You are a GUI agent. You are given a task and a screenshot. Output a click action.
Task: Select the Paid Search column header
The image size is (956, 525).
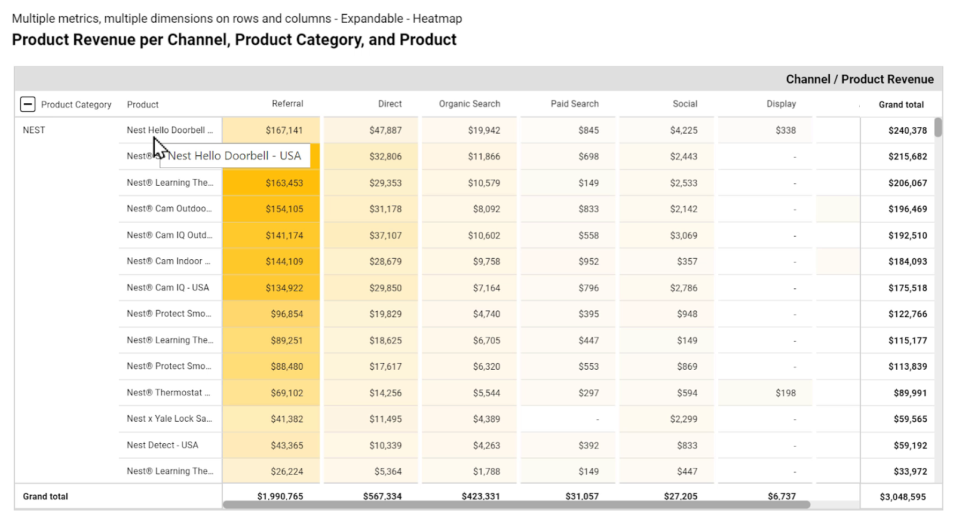tap(575, 104)
